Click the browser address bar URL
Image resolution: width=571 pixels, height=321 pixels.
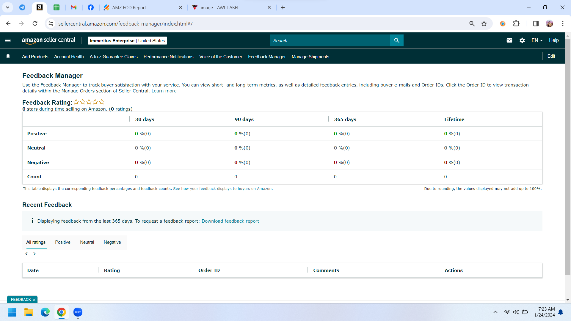point(125,24)
